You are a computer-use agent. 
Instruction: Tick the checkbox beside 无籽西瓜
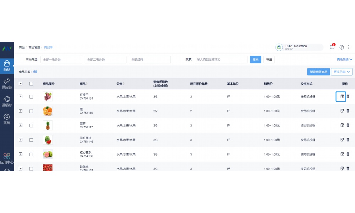pyautogui.click(x=31, y=140)
